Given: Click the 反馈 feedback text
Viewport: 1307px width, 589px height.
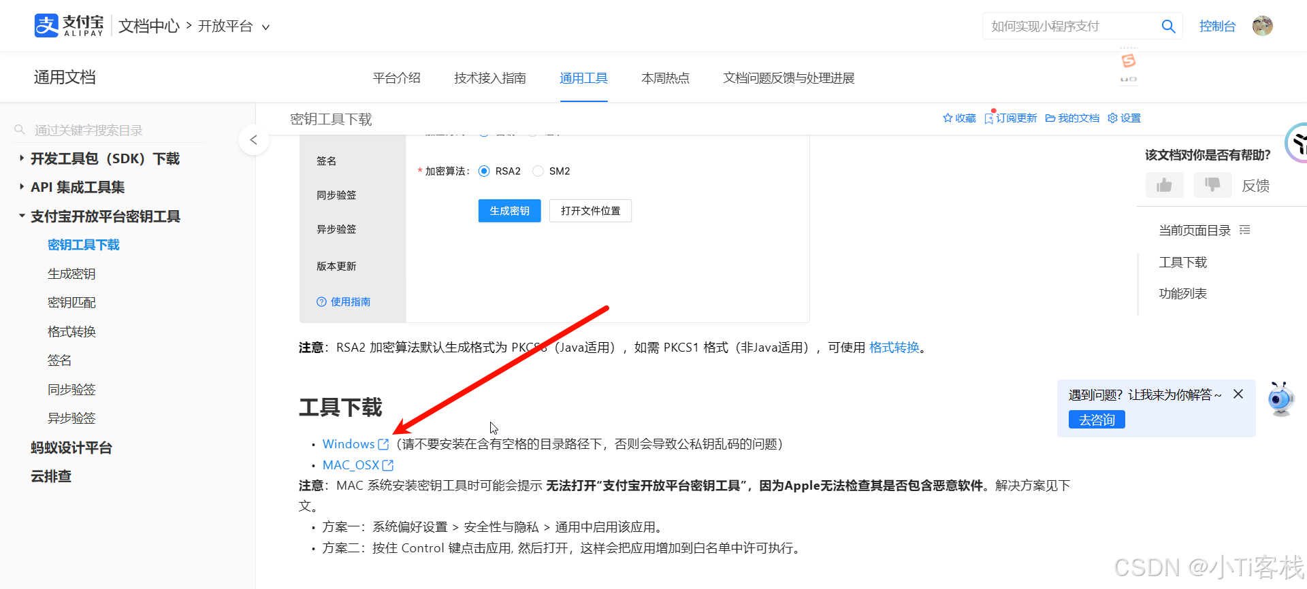Looking at the screenshot, I should (x=1256, y=186).
